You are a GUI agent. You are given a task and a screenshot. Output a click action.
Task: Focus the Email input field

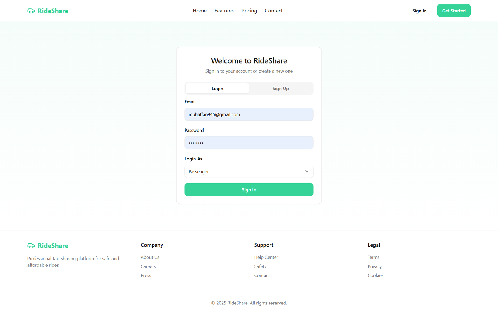249,114
